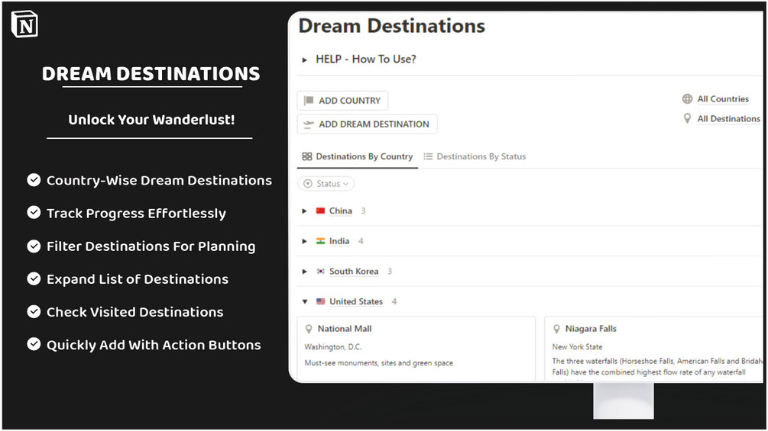Viewport: 768px width, 431px height.
Task: Click the Notion logo icon
Action: click(x=24, y=24)
